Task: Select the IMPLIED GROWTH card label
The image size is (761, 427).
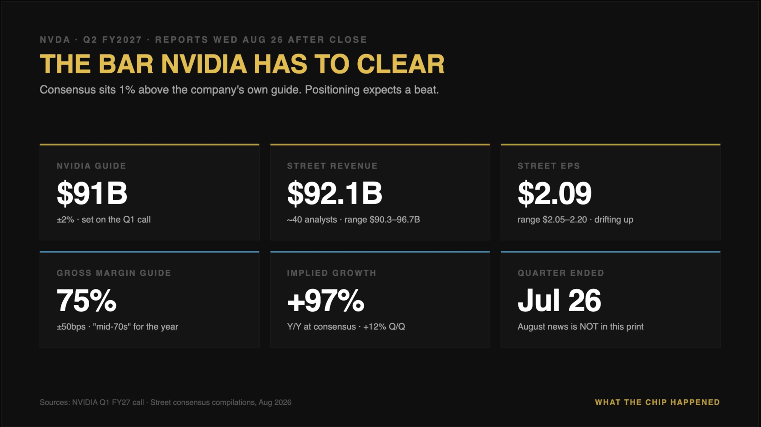Action: pyautogui.click(x=331, y=273)
